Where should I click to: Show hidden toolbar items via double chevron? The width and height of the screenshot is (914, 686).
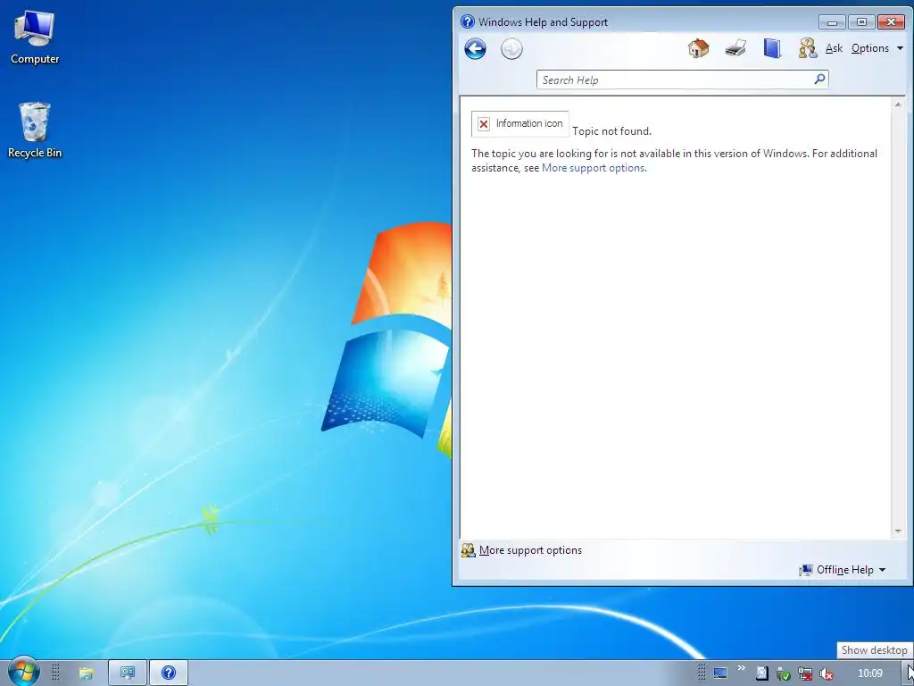pos(741,668)
